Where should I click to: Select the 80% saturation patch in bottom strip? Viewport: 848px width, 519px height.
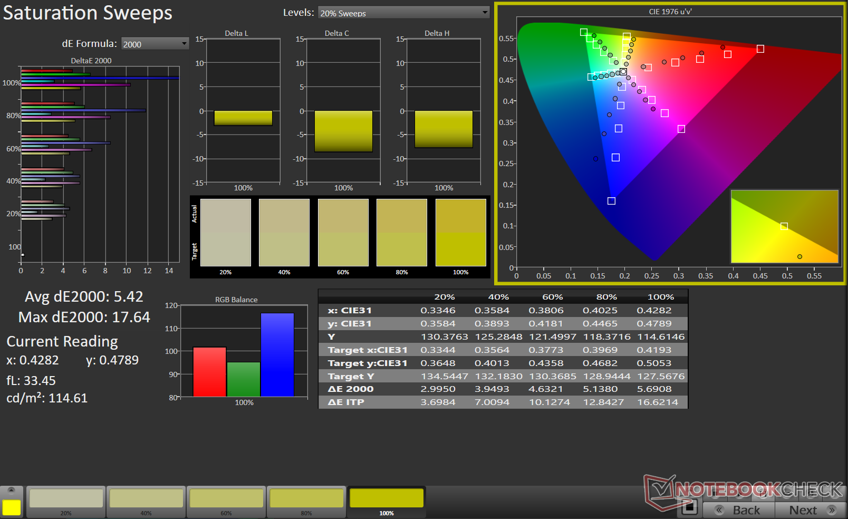(x=306, y=498)
